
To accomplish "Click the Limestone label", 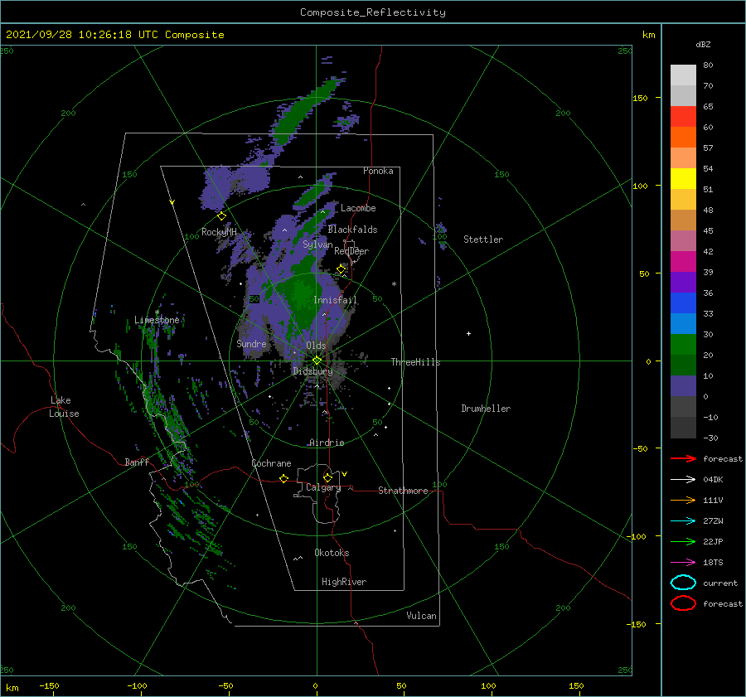I will pyautogui.click(x=157, y=320).
